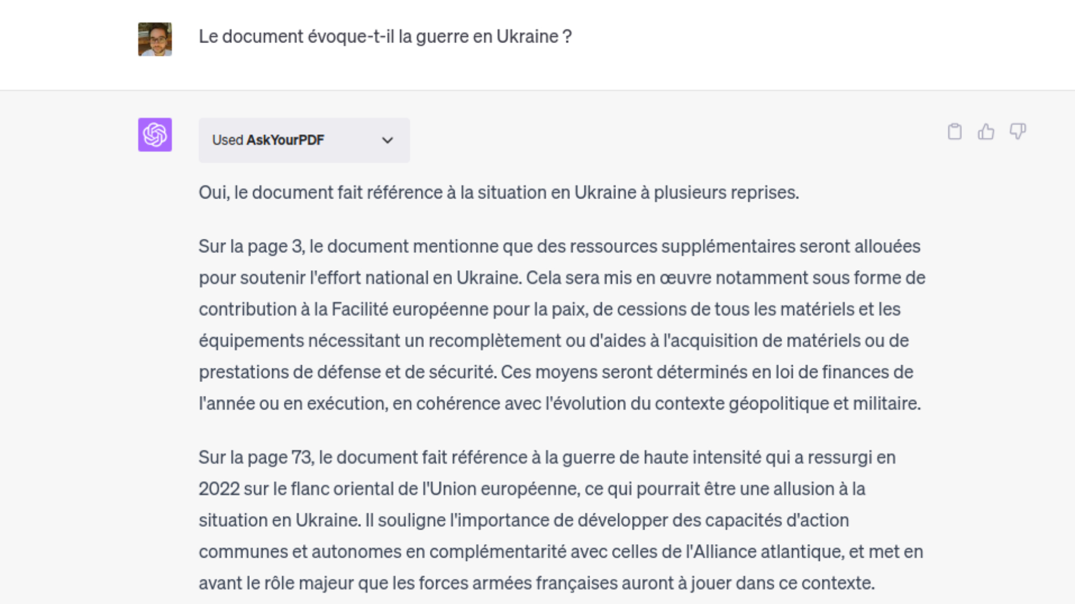Viewport: 1075px width, 604px height.
Task: Click the phrase 'guerre de haute intensité'
Action: click(662, 457)
